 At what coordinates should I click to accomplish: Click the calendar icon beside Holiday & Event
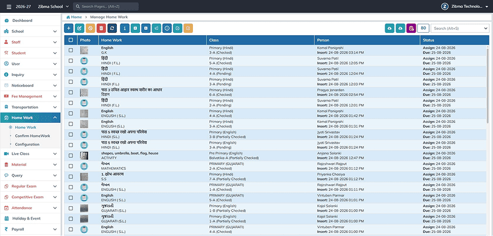pos(6,218)
